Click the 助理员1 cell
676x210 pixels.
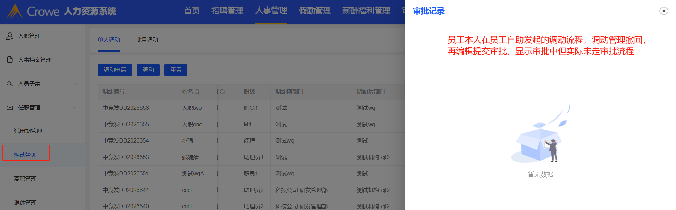coord(253,157)
